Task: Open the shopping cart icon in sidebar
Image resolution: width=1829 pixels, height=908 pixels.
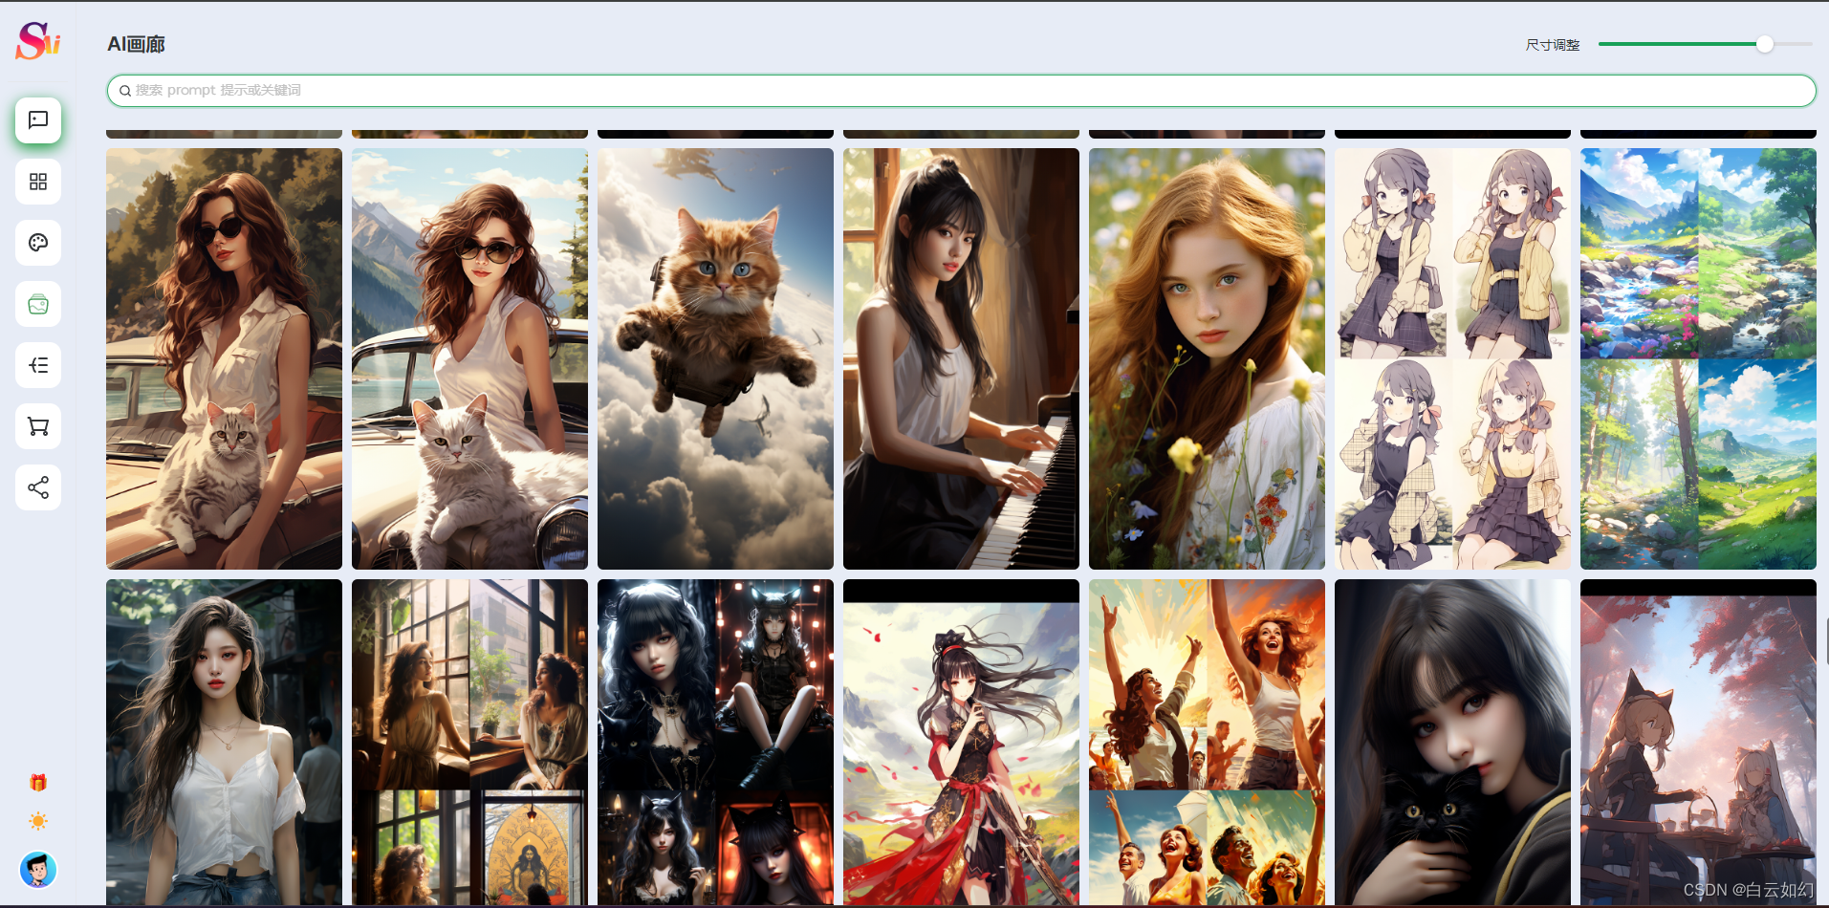Action: 38,426
